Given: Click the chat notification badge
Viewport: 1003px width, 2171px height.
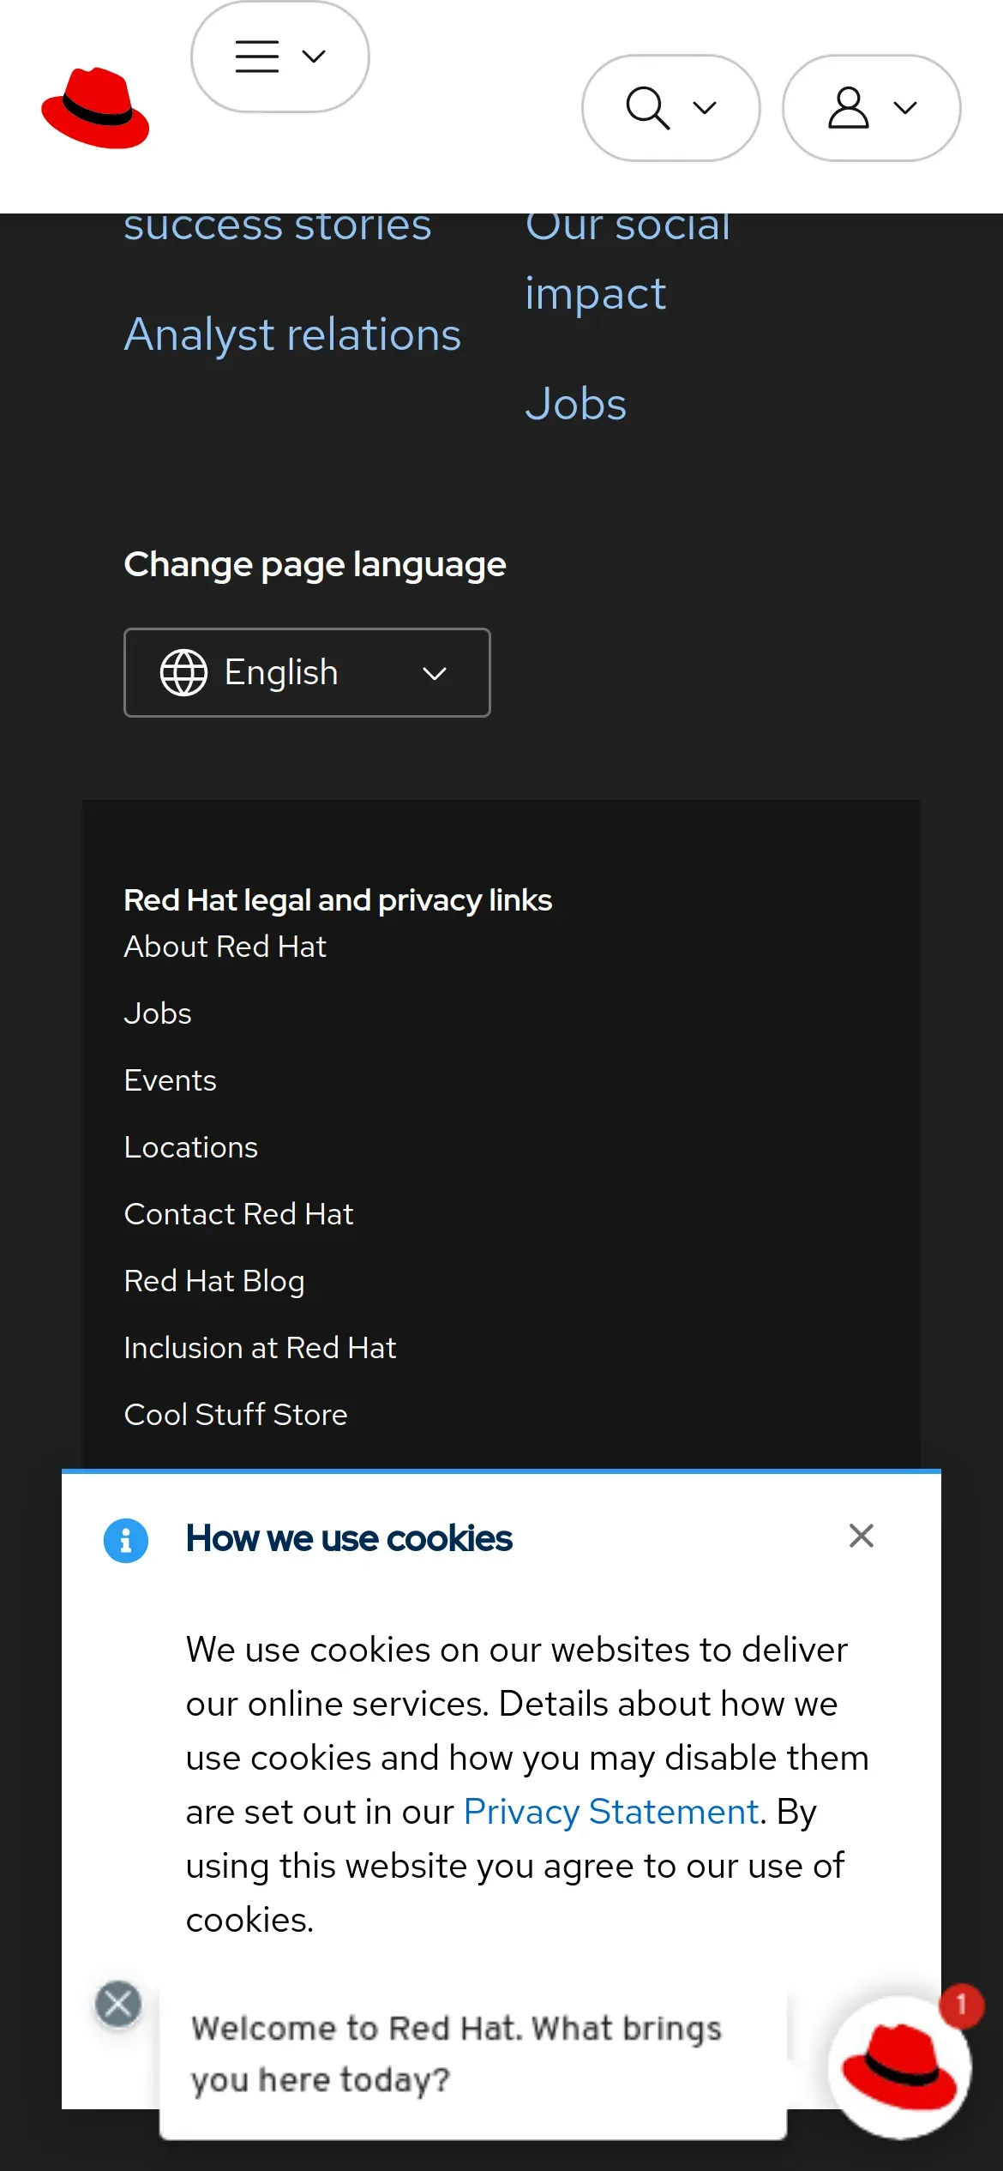Looking at the screenshot, I should click(961, 2006).
